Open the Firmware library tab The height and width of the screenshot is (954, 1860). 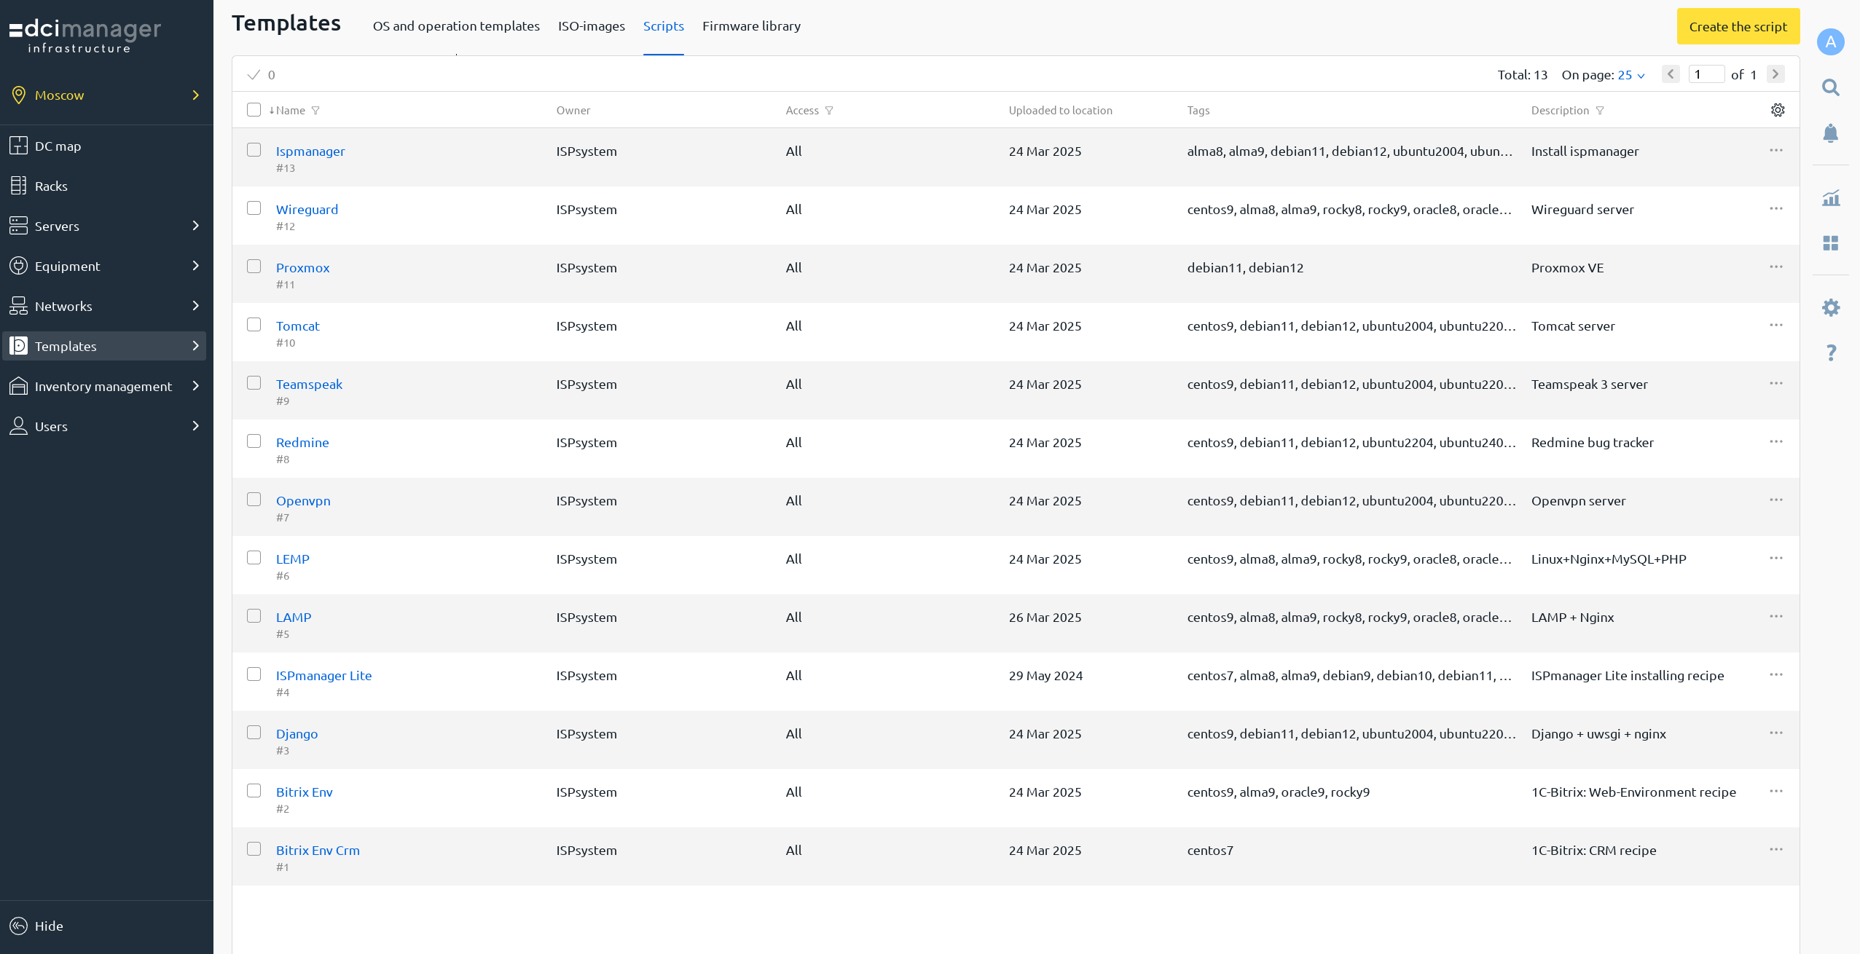click(x=751, y=26)
